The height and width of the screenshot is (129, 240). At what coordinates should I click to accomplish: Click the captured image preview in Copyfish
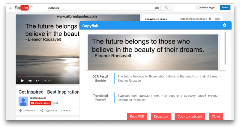click(153, 52)
